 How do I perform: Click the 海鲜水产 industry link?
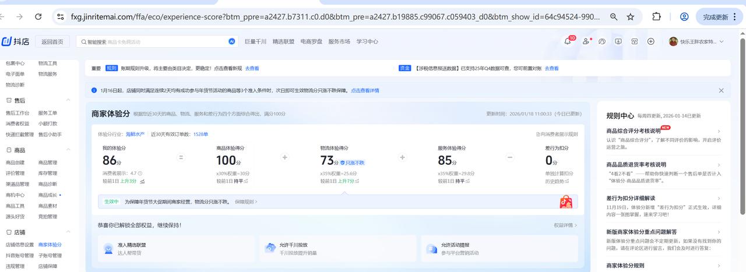click(x=135, y=134)
